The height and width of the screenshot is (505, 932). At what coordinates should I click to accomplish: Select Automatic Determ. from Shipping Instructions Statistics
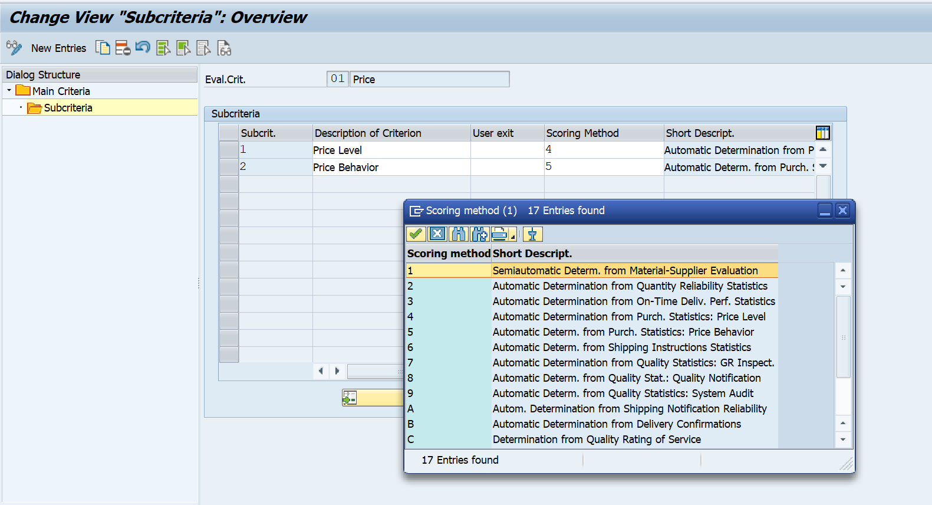click(x=622, y=347)
